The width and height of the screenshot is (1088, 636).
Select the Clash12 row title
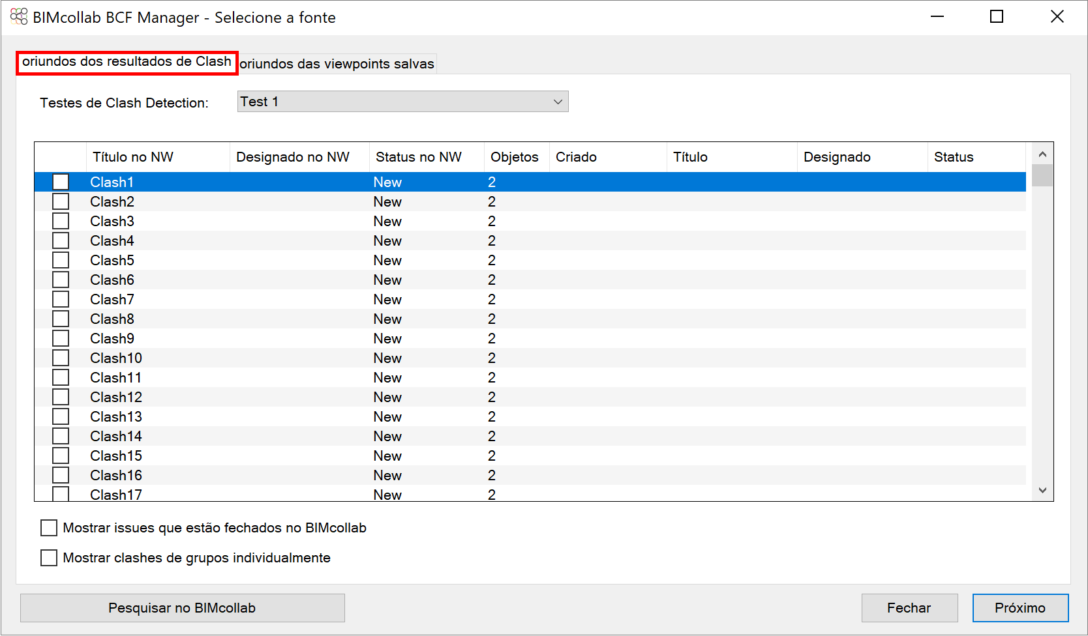(116, 397)
